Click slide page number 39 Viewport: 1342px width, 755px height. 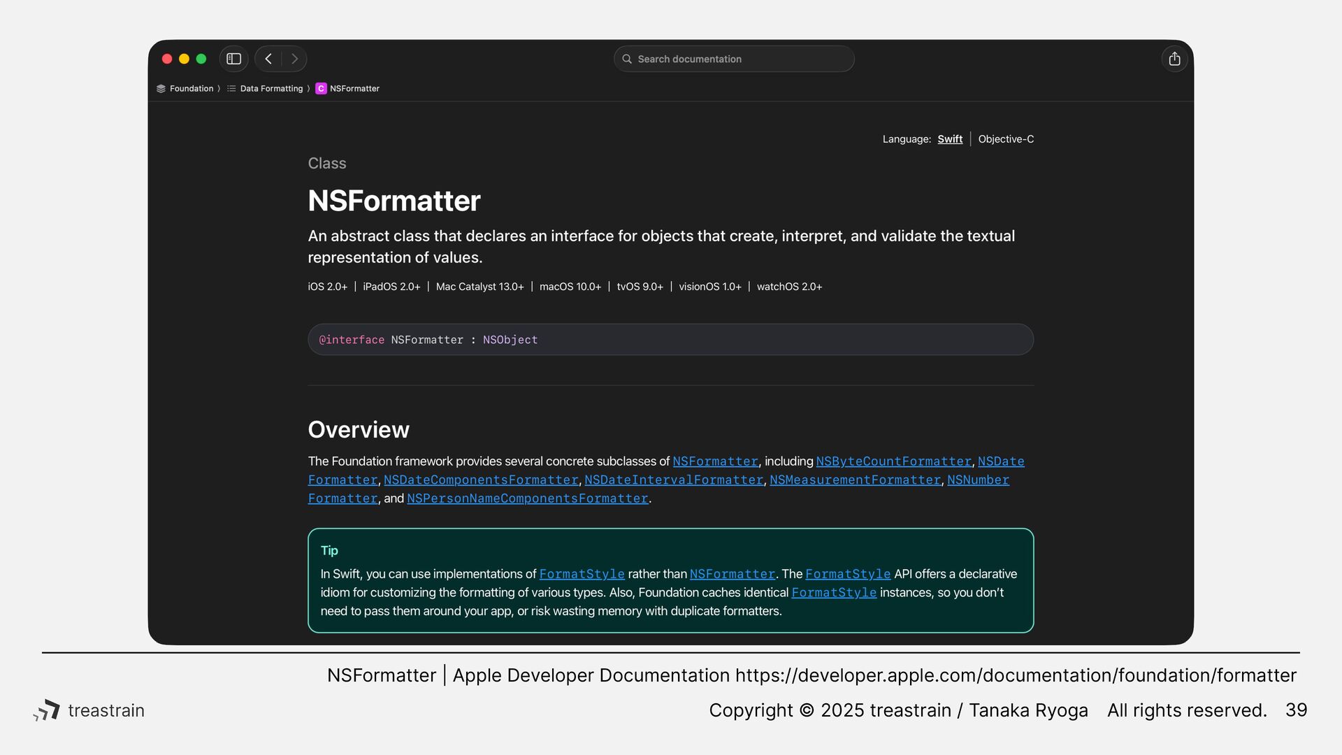(1296, 710)
